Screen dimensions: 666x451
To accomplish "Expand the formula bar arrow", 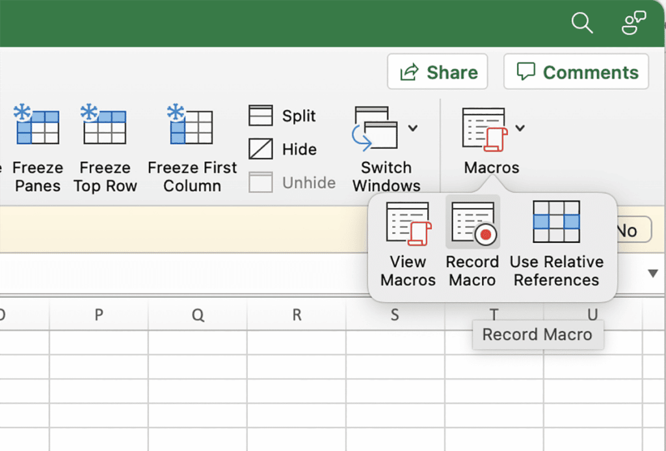I will 653,273.
